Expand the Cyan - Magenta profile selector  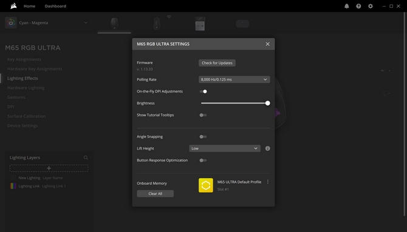coord(86,23)
